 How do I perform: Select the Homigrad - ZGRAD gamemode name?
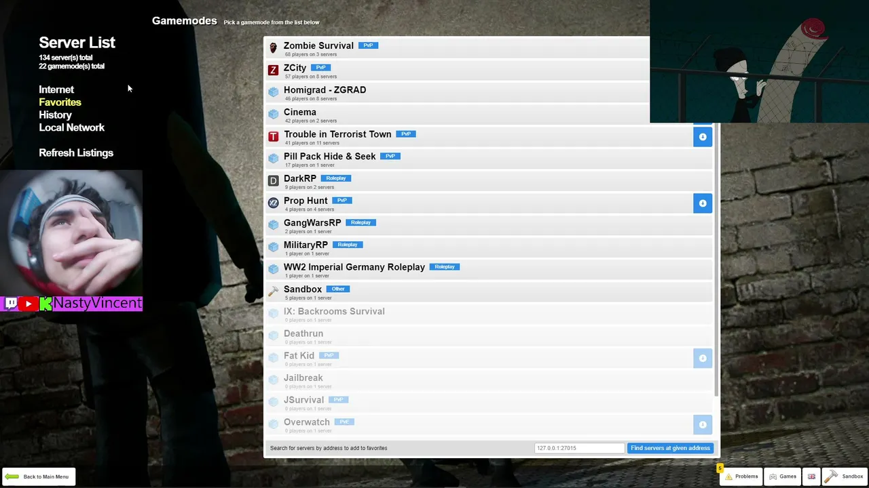pyautogui.click(x=325, y=89)
